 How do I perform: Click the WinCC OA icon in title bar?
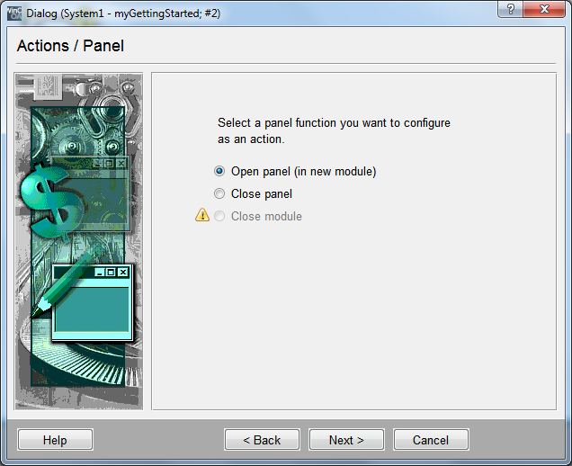[x=13, y=13]
